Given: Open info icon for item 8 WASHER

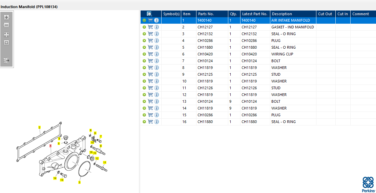Looking at the screenshot, I should pyautogui.click(x=156, y=68).
